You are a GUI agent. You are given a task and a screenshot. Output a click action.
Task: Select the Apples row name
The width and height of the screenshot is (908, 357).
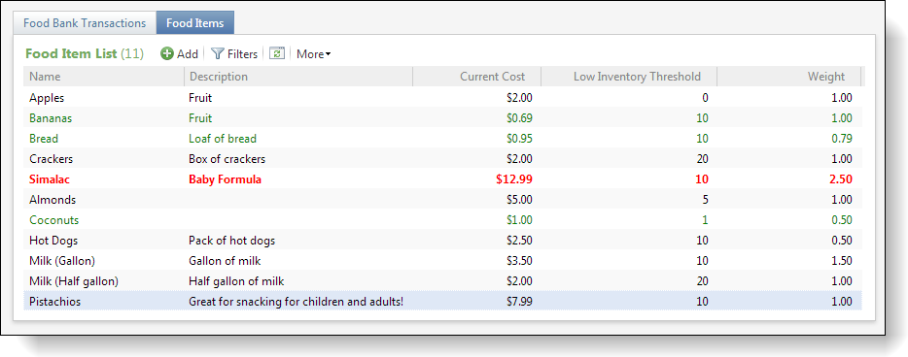click(47, 98)
